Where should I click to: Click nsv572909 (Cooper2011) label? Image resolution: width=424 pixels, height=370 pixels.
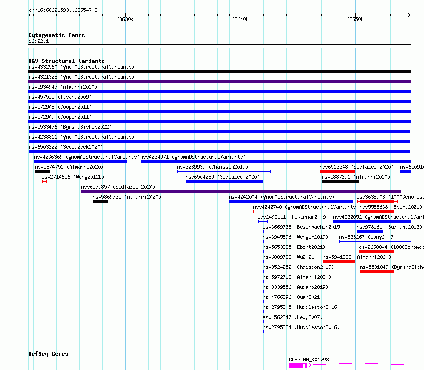pos(60,117)
